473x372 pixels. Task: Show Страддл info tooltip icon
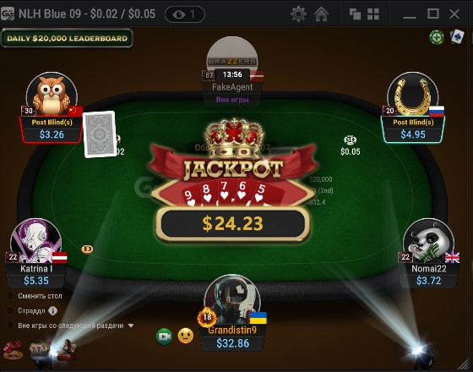coord(52,311)
